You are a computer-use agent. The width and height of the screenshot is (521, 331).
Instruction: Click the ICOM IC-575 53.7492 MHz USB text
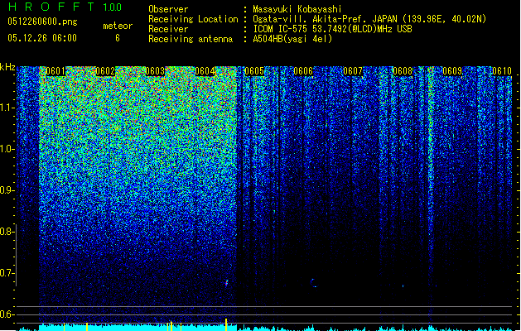tap(333, 29)
